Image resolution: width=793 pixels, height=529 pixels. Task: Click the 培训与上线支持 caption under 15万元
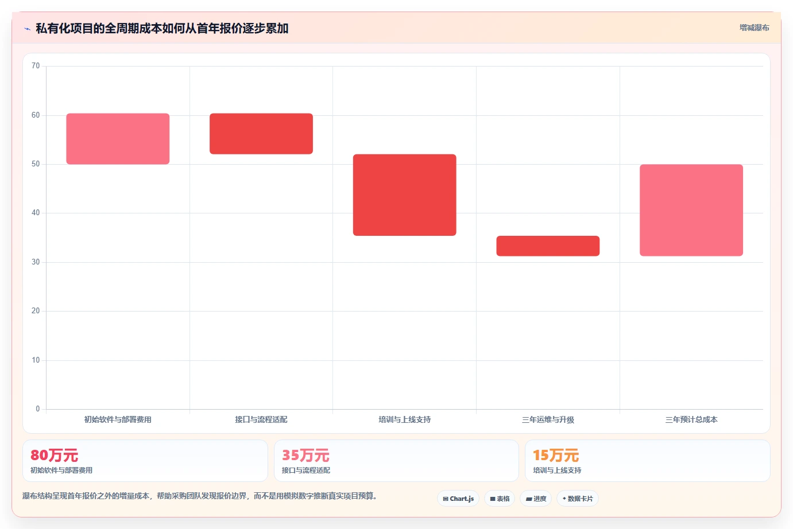tap(557, 470)
